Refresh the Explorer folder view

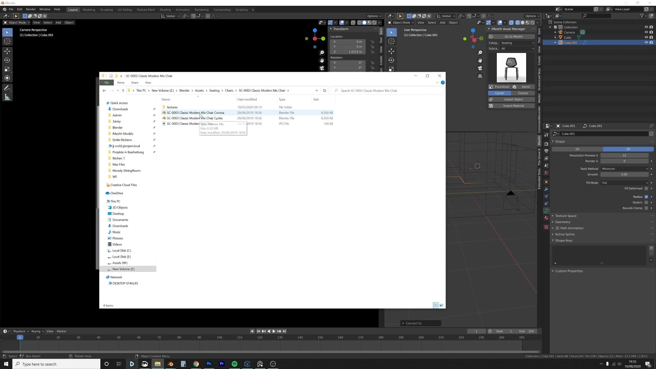coord(325,91)
